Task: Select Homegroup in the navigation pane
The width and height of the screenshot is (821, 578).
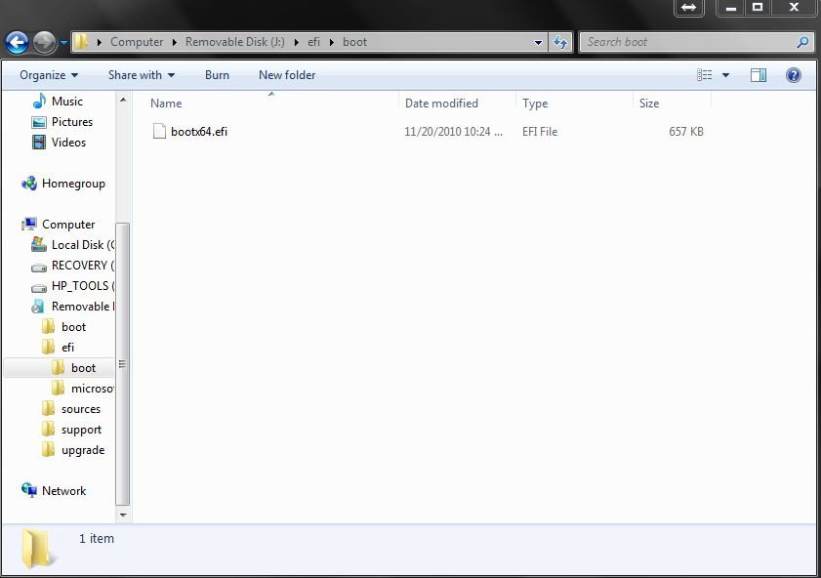Action: tap(73, 184)
